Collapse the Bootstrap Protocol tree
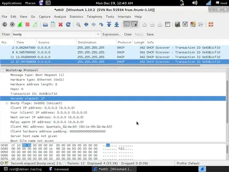 point(2,70)
